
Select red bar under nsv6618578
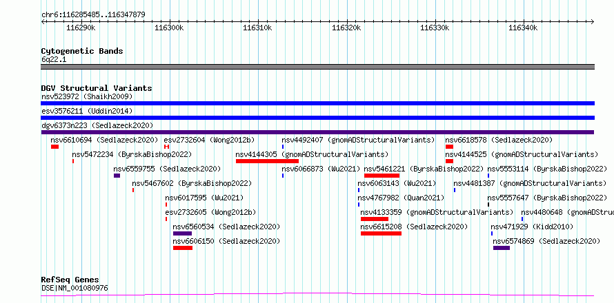click(x=449, y=147)
